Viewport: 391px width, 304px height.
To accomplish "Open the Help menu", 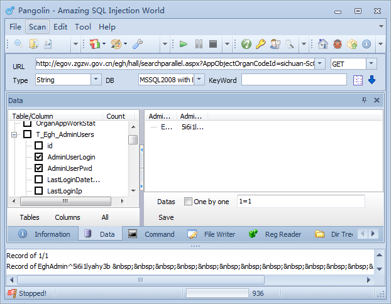I will (107, 26).
